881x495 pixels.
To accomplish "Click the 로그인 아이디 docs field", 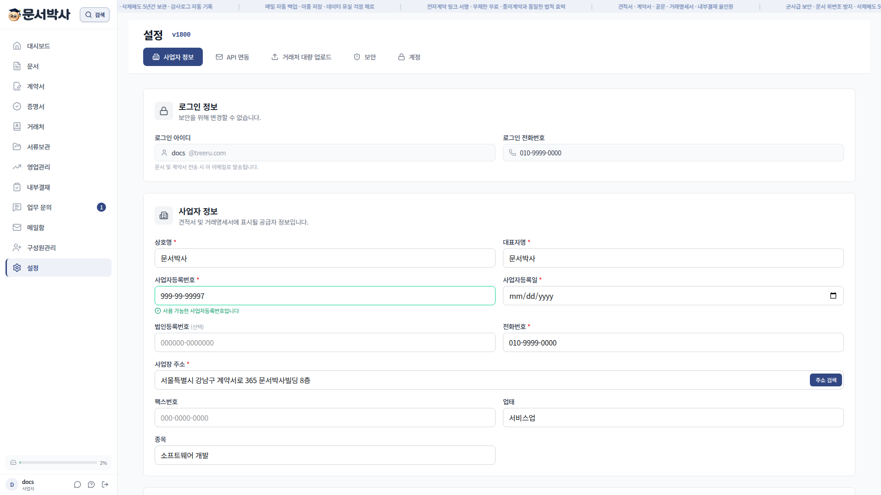I will point(325,153).
